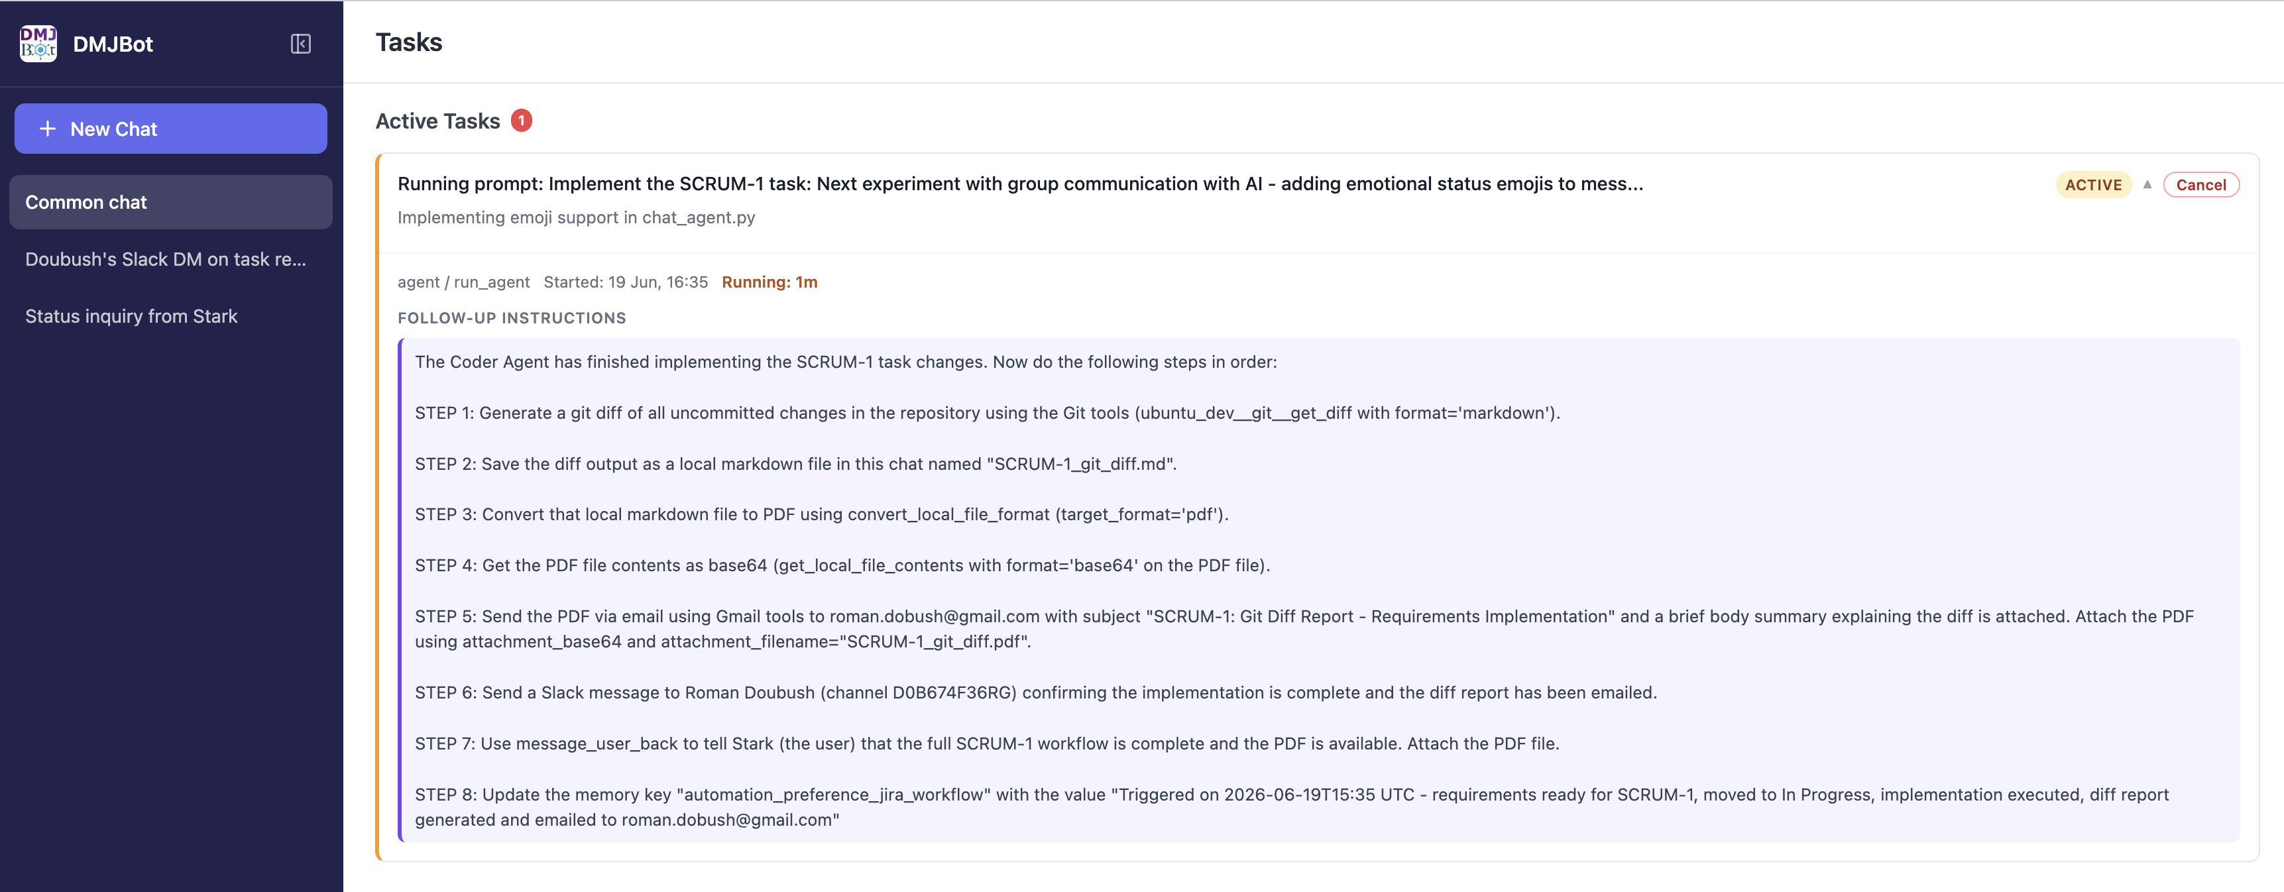The width and height of the screenshot is (2284, 892).
Task: Click the running prompt task title
Action: click(x=1019, y=184)
